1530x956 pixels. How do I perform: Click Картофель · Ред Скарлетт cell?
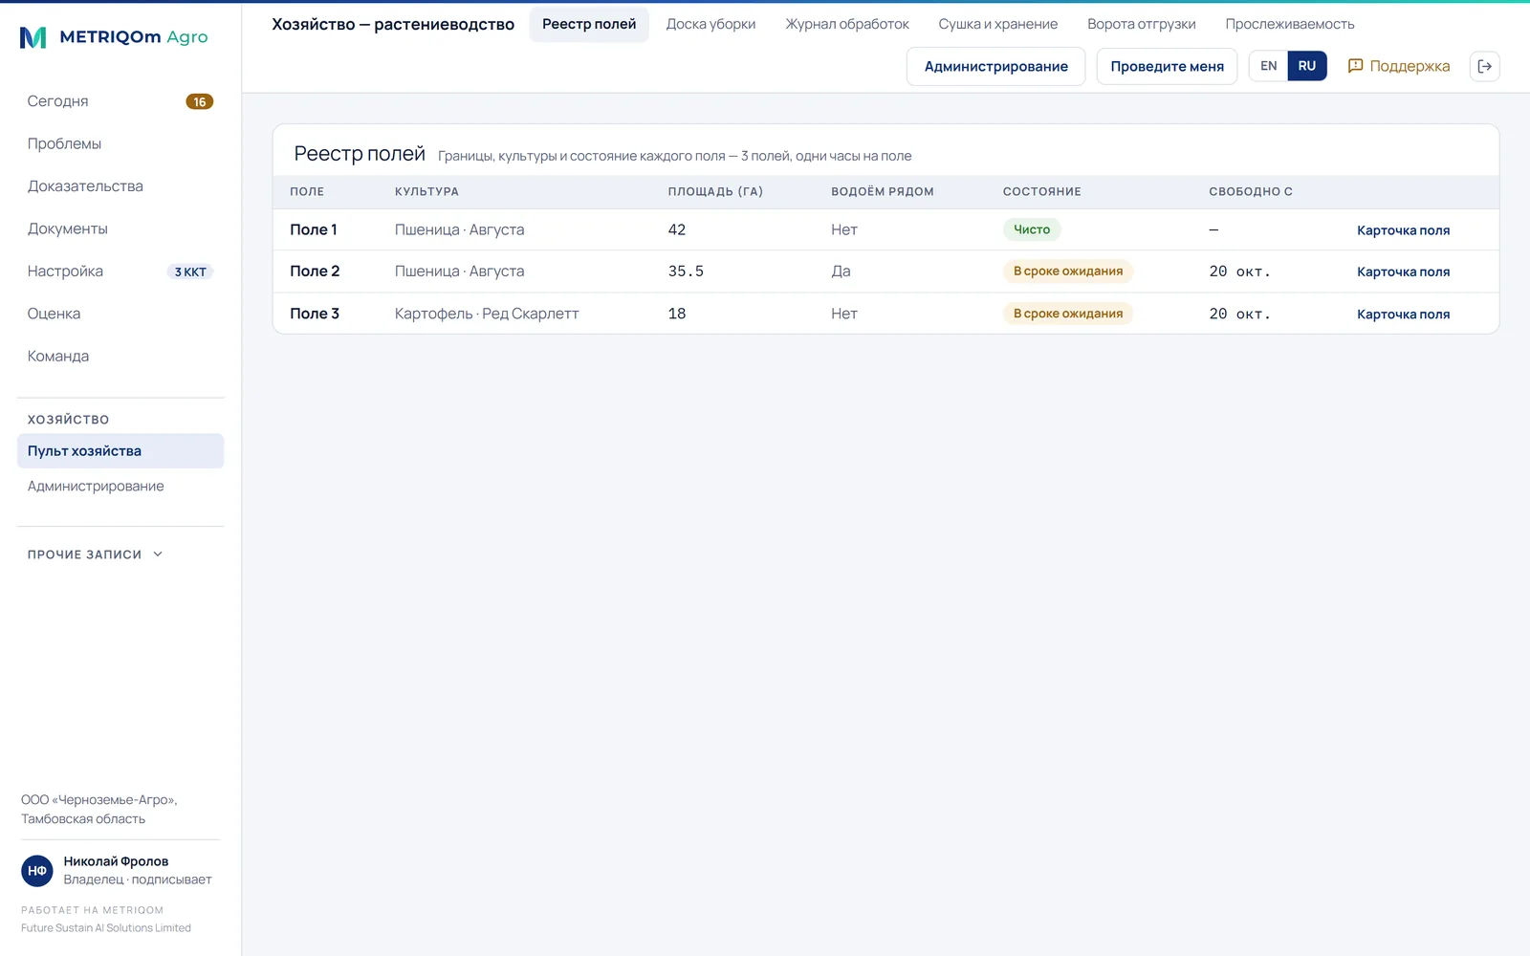click(x=487, y=314)
